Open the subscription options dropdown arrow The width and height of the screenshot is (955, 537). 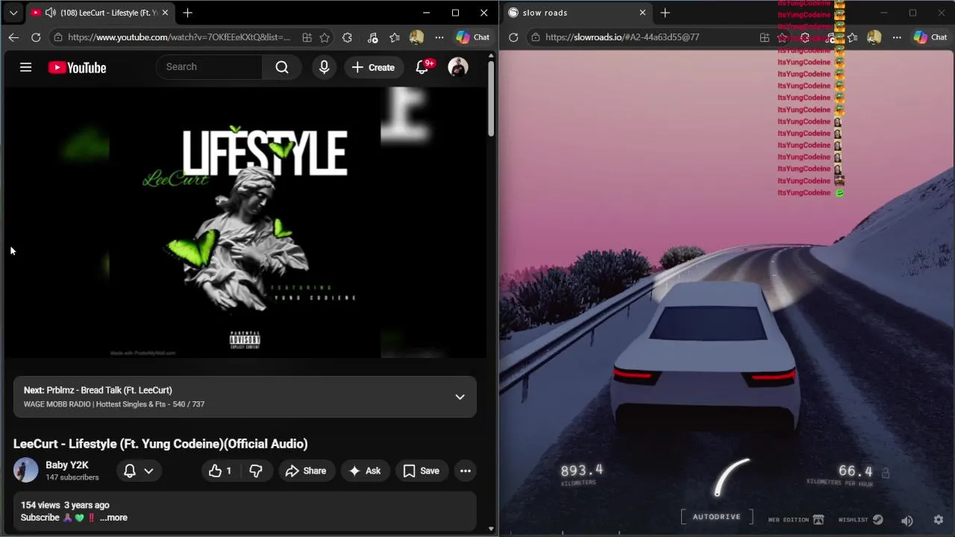(148, 471)
